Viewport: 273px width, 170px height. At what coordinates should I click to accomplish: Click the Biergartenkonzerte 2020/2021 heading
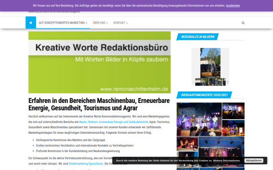coord(204,95)
